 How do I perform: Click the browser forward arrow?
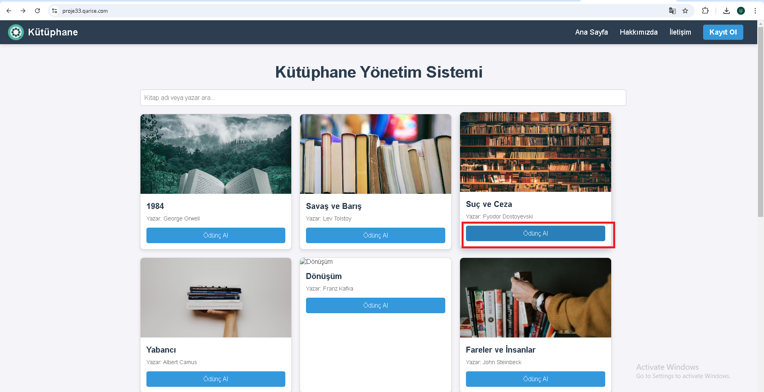pos(23,11)
